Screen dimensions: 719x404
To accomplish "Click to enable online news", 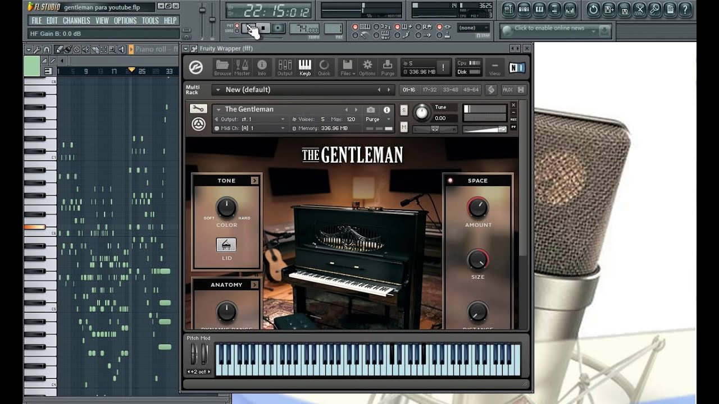I will 549,28.
